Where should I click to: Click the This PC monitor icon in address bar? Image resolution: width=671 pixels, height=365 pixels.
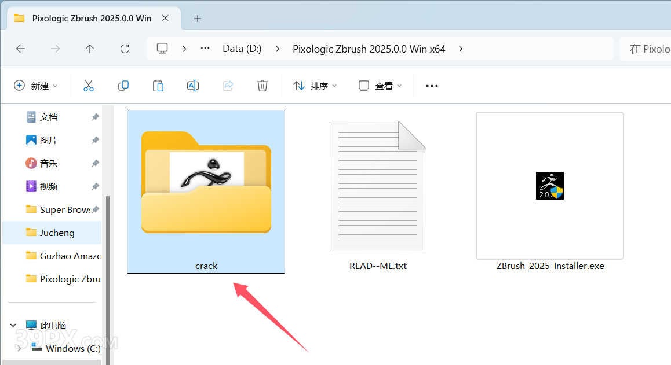[x=162, y=48]
